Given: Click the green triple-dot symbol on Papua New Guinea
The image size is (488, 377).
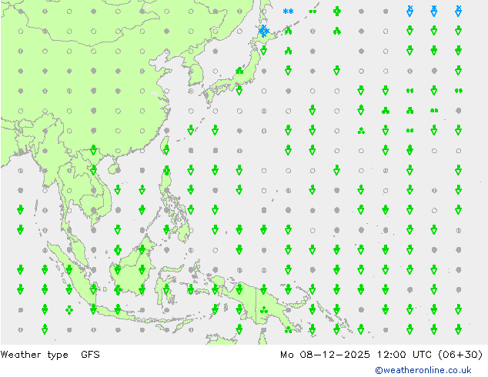Looking at the screenshot, I should (x=264, y=309).
